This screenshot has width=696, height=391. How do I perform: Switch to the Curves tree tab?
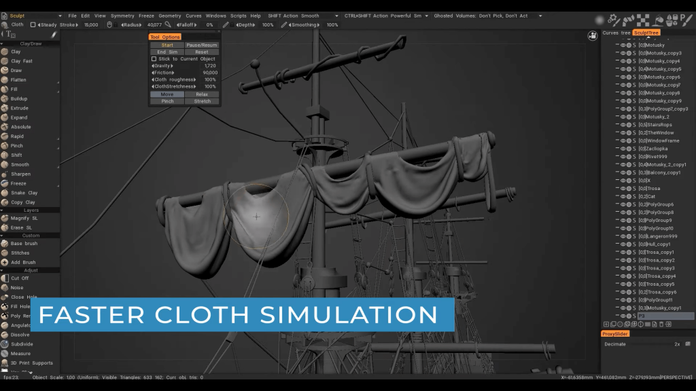pyautogui.click(x=616, y=33)
